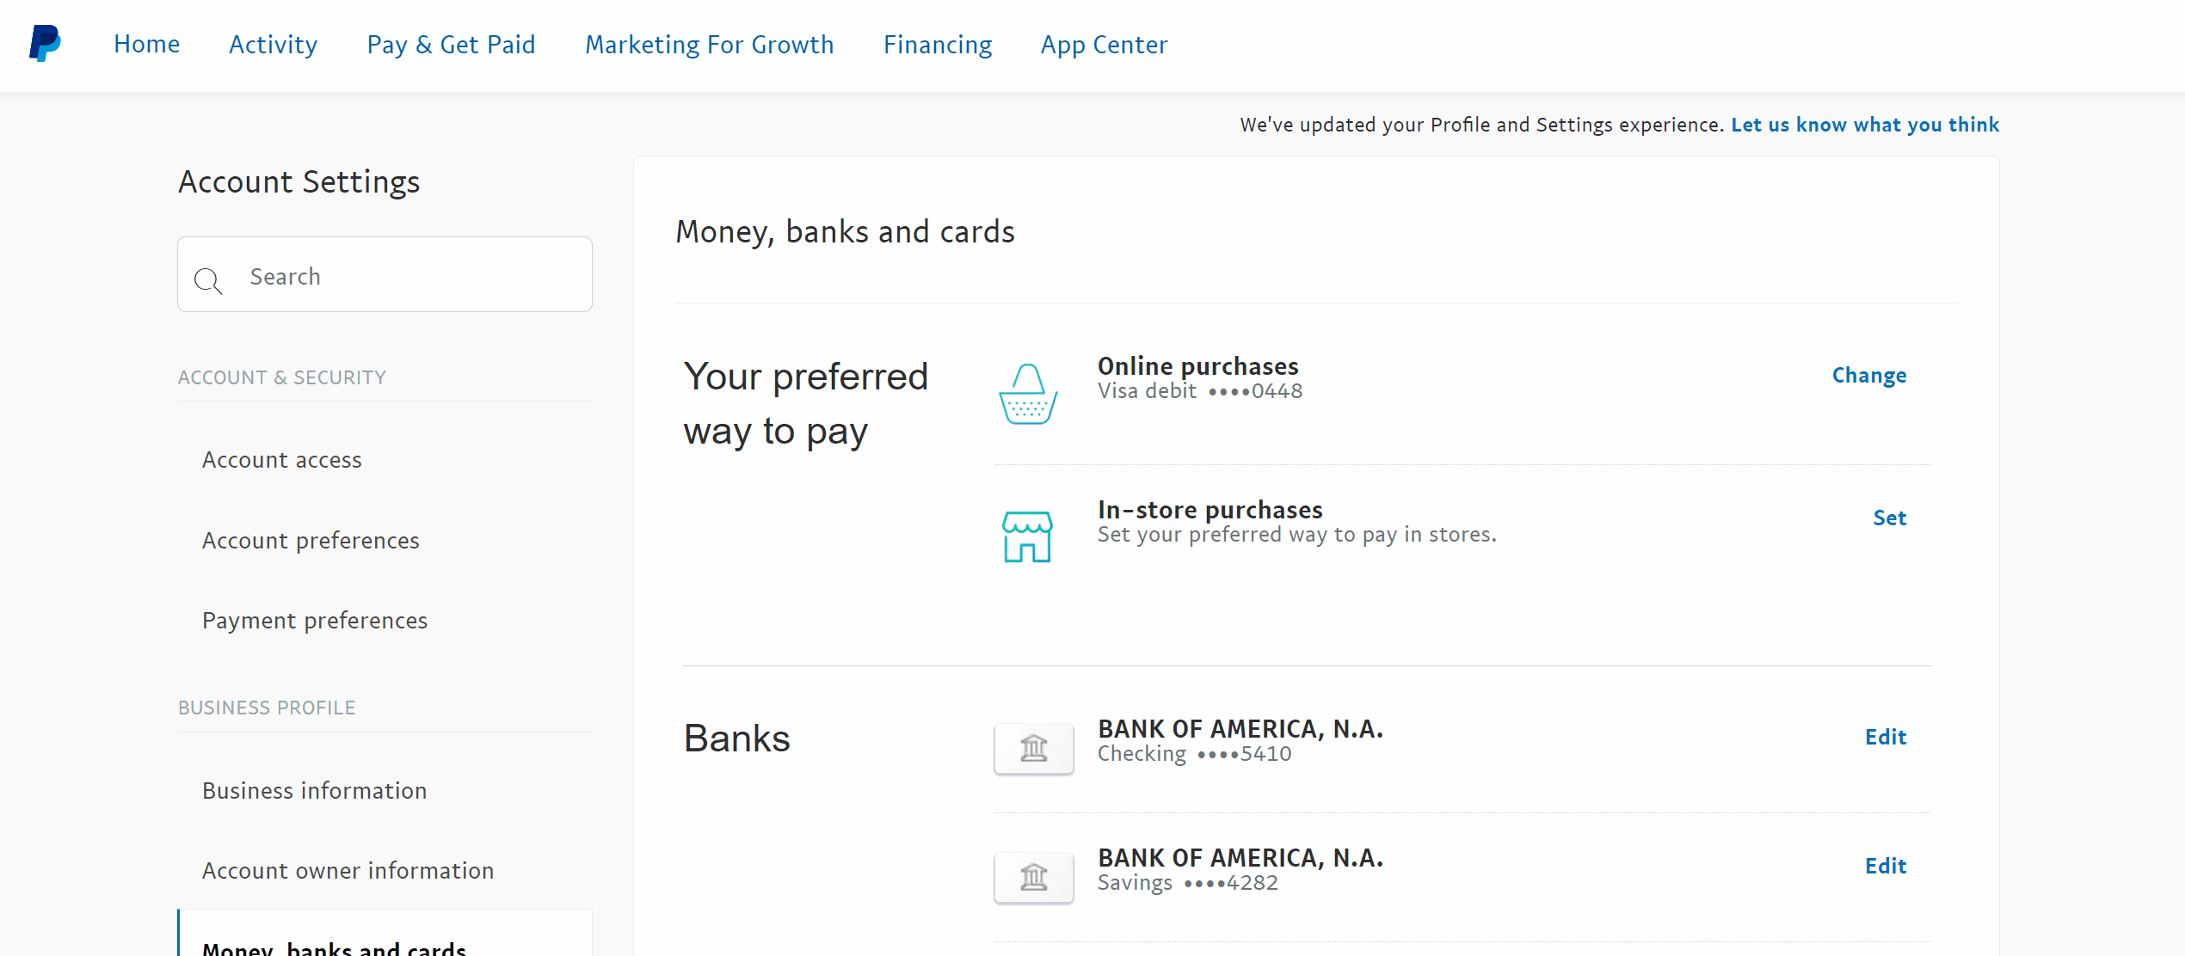Click the in-store purchases storefront icon
This screenshot has height=956, width=2185.
coord(1027,536)
